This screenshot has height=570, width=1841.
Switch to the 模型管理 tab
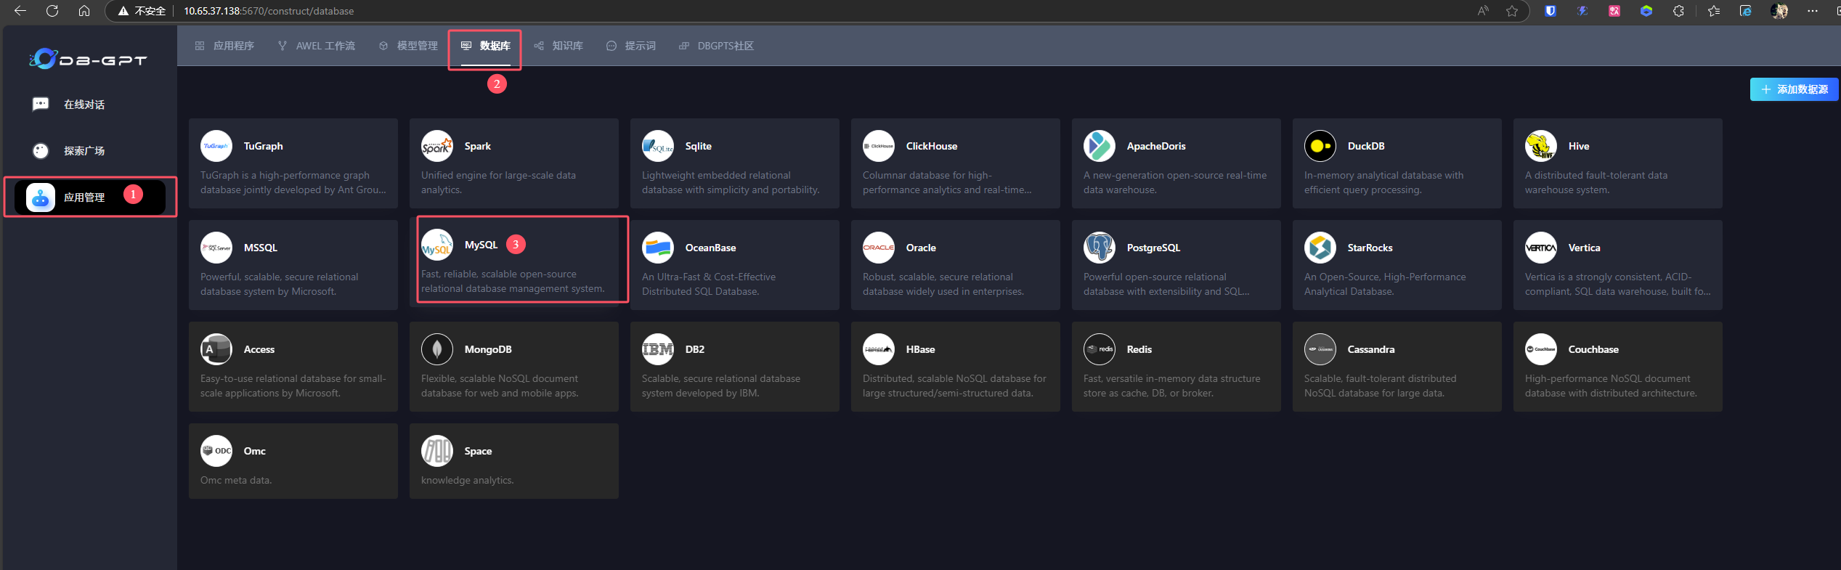pos(408,46)
